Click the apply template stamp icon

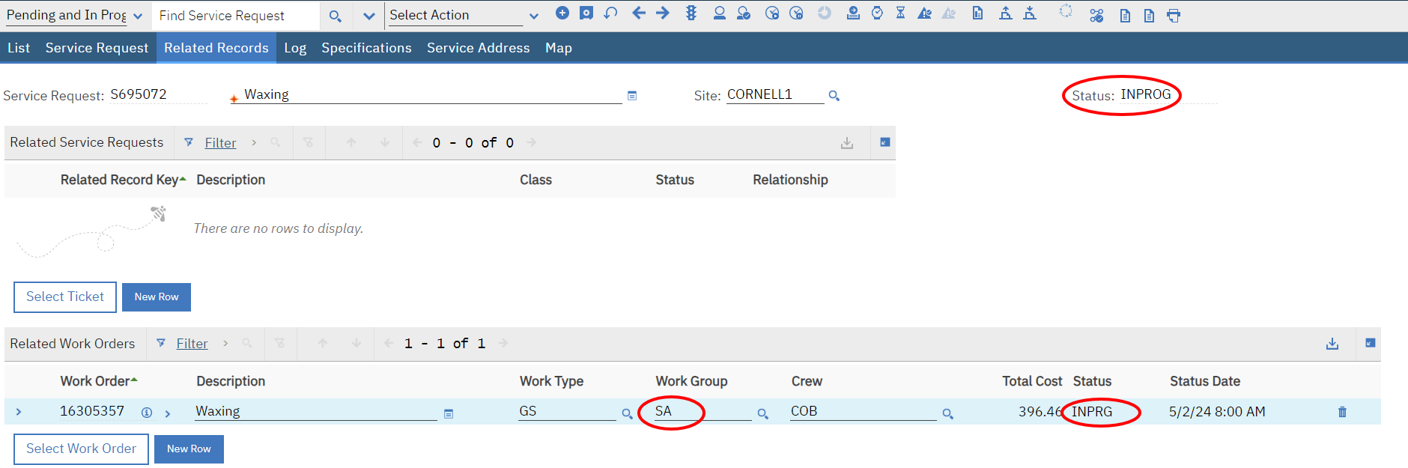[x=853, y=13]
